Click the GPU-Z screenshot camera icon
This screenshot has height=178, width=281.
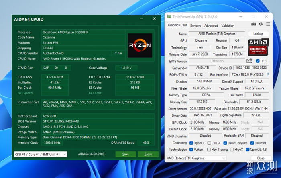[x=253, y=25]
